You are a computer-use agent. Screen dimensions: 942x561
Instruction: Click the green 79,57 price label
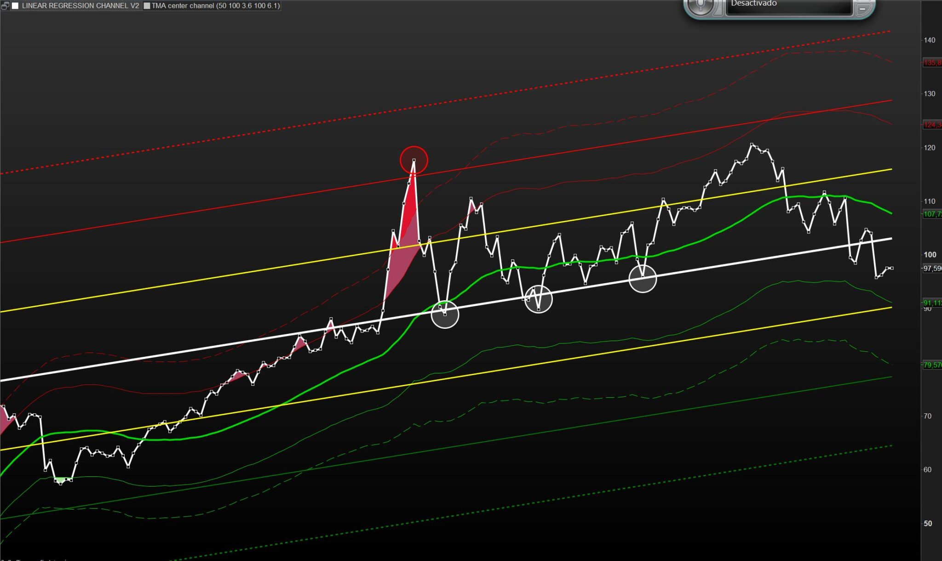click(932, 365)
